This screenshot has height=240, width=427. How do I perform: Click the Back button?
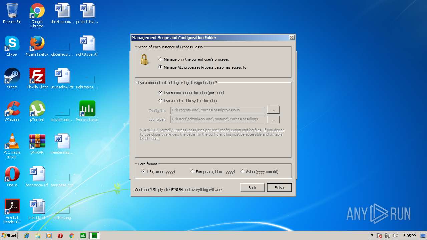pos(252,188)
